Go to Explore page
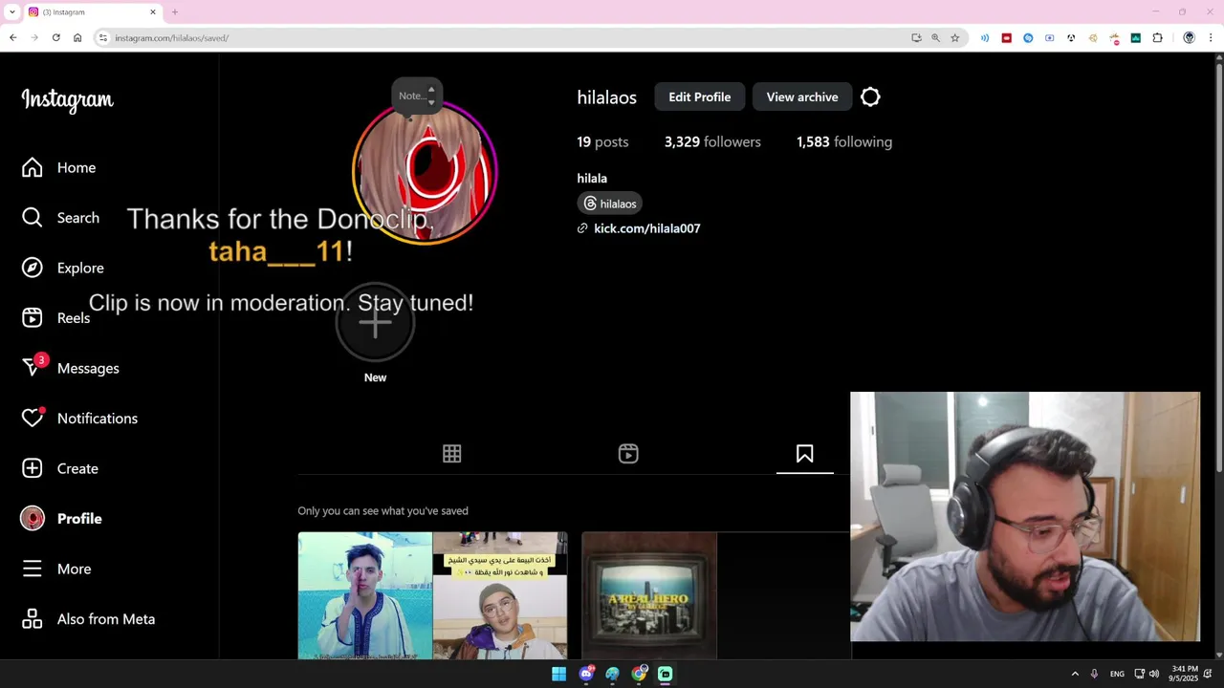Image resolution: width=1224 pixels, height=688 pixels. [x=63, y=268]
